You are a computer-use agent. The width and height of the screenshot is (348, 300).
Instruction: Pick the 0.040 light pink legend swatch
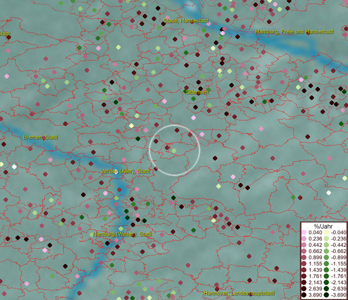(x=304, y=232)
